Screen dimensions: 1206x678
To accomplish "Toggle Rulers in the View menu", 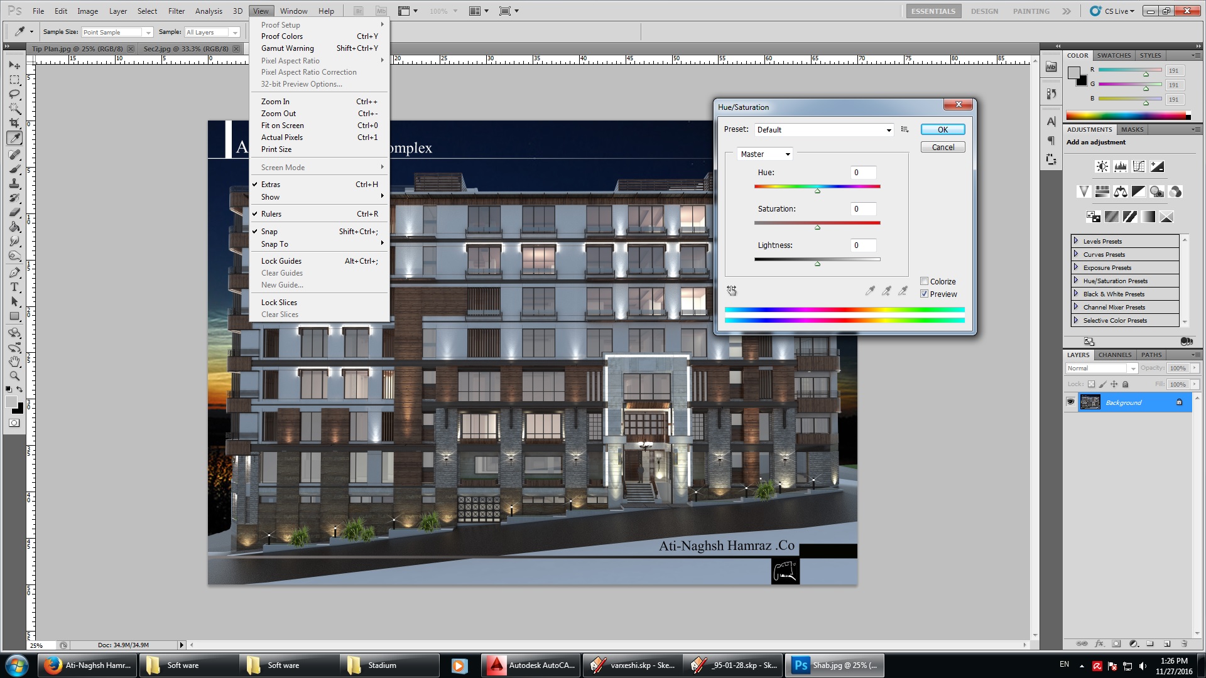I will click(x=319, y=214).
